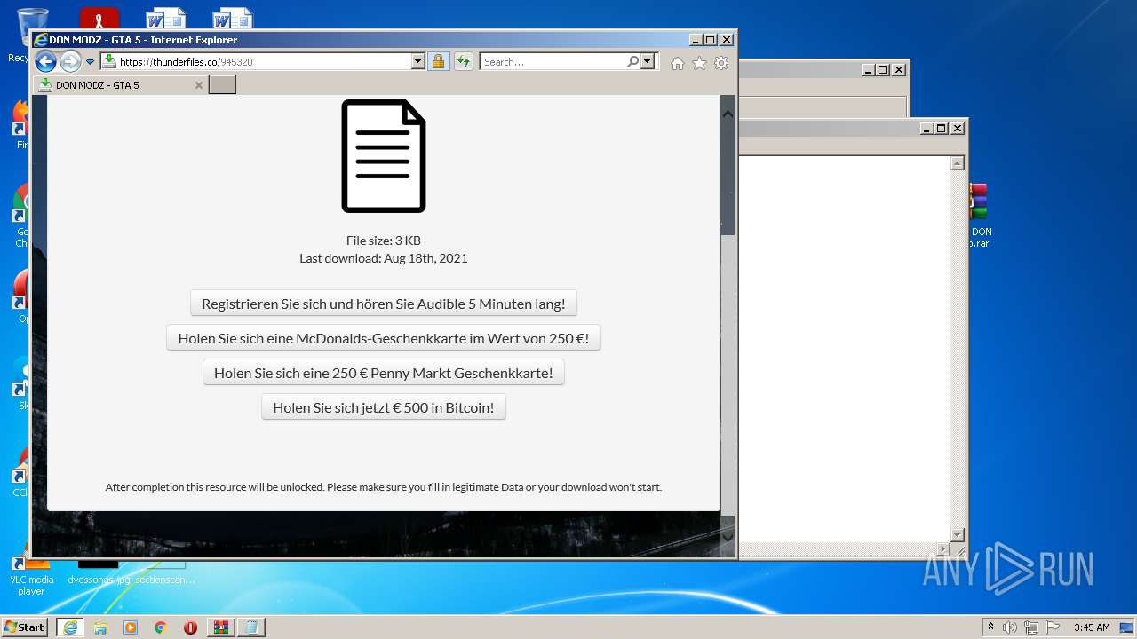This screenshot has width=1137, height=639.
Task: Open the Tools gear icon
Action: 721,63
